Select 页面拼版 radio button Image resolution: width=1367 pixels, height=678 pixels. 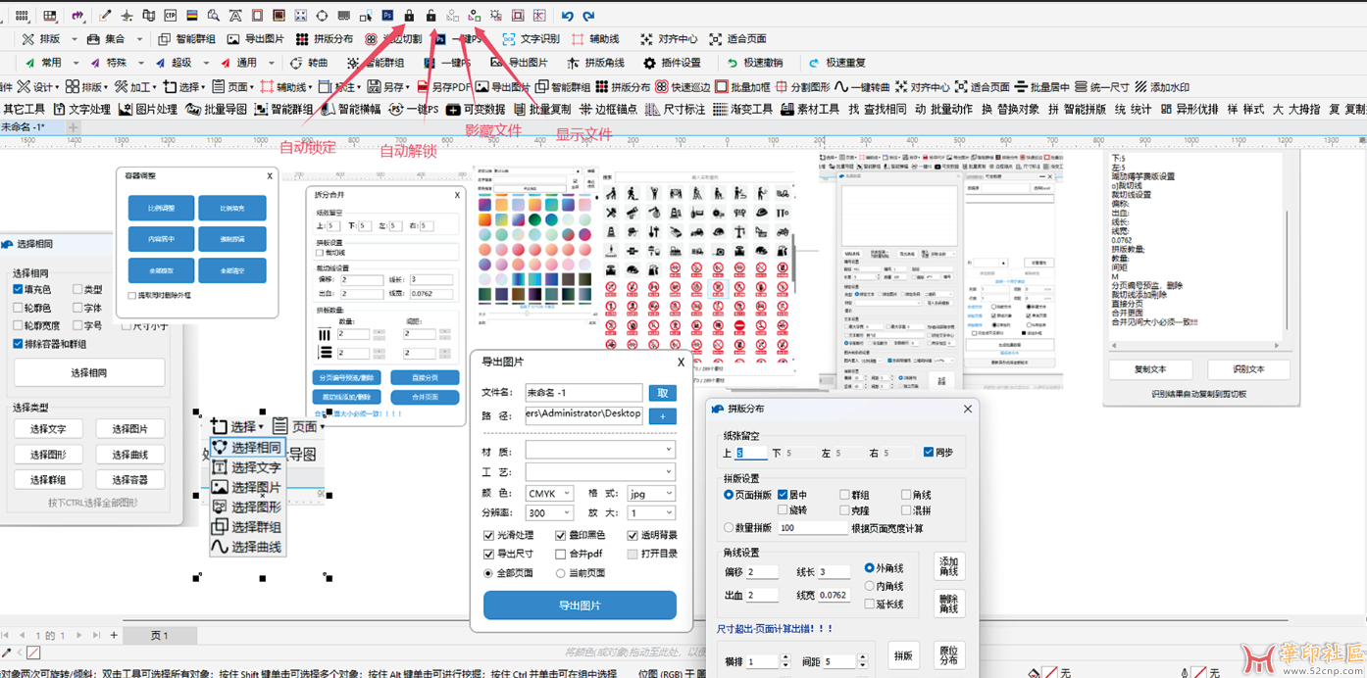[x=729, y=495]
